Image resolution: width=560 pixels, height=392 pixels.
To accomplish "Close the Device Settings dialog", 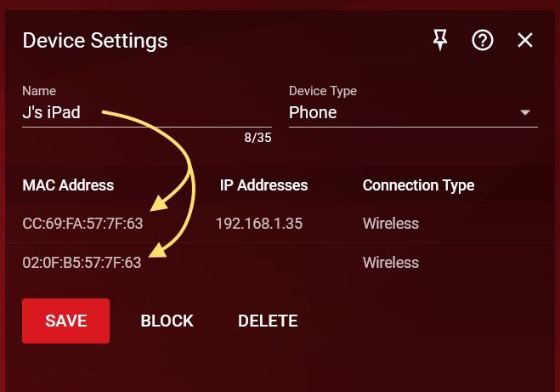I will [x=525, y=40].
